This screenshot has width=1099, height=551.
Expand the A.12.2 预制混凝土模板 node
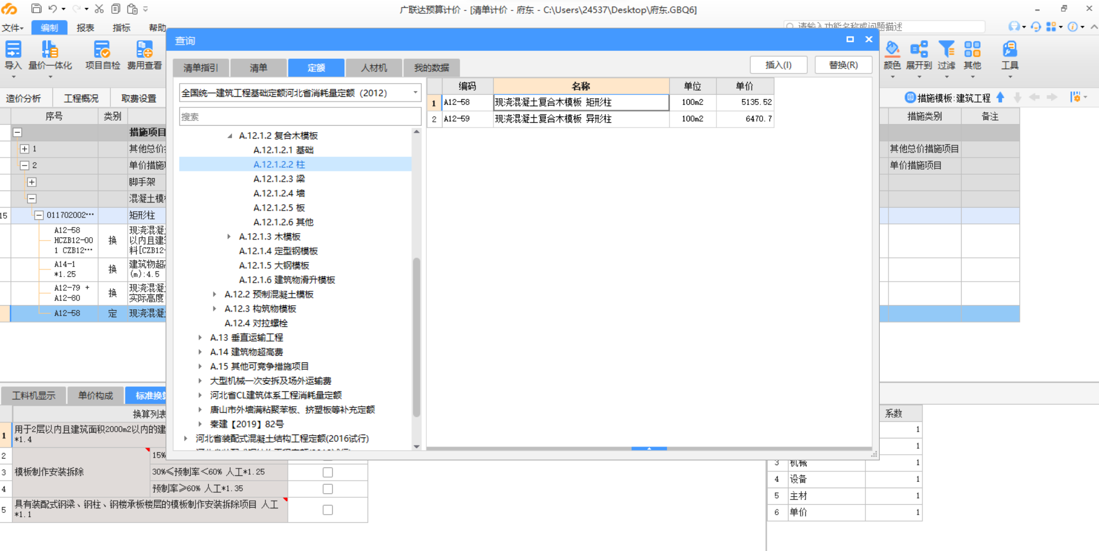click(x=215, y=294)
